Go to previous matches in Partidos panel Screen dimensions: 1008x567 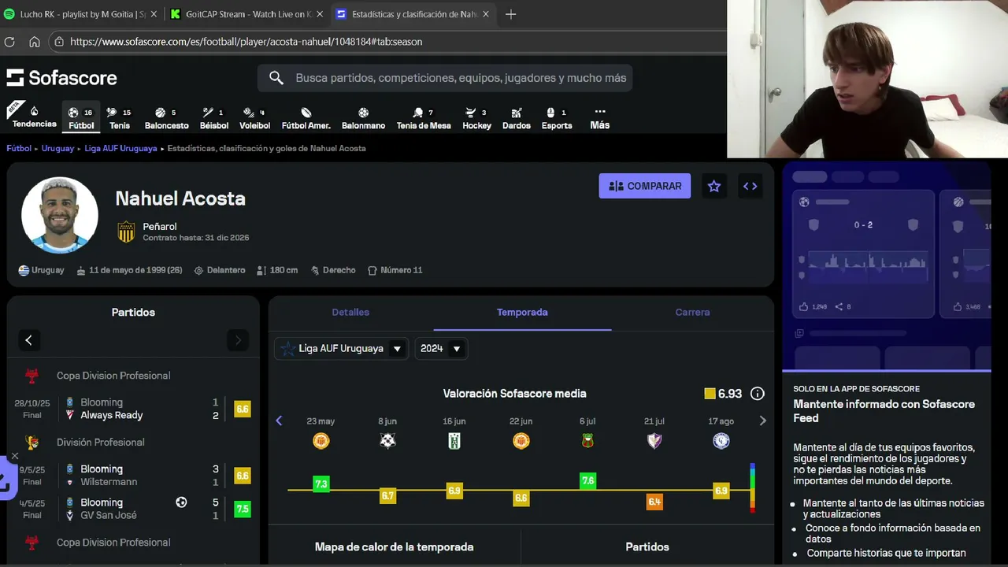pos(29,340)
